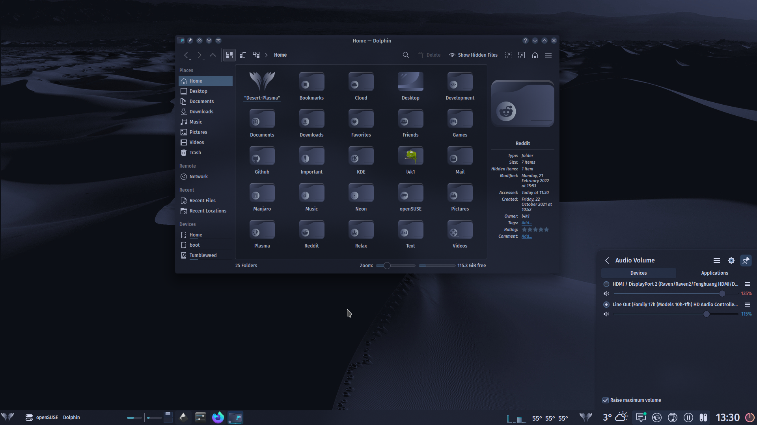Open the Dolphin hamburger menu
Image resolution: width=757 pixels, height=425 pixels.
548,55
